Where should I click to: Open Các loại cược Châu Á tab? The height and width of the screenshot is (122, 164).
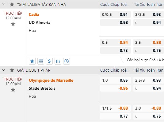coord(145,60)
